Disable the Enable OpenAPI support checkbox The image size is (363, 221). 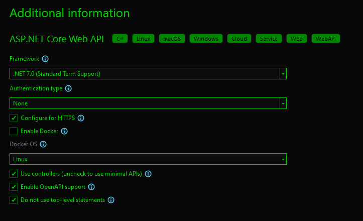point(14,187)
